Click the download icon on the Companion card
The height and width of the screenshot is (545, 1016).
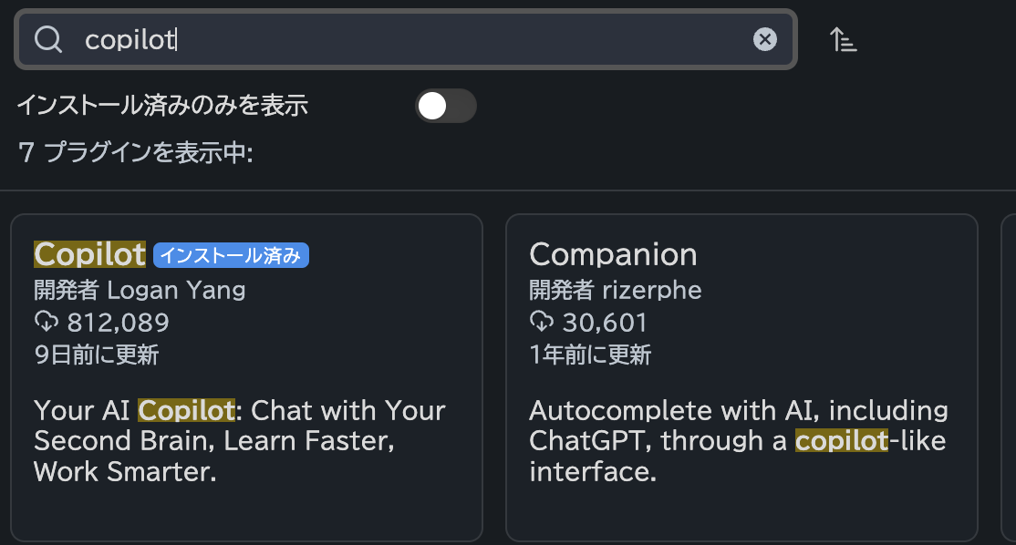[542, 322]
